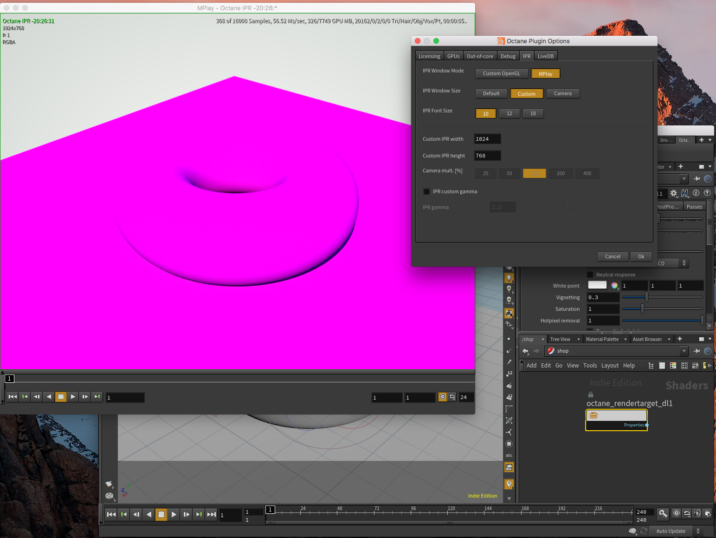Enable the Neutral response checkbox

[x=590, y=275]
